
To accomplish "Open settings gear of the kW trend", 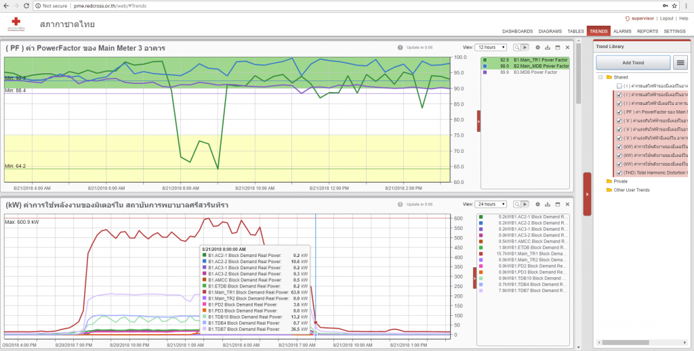I will (537, 204).
